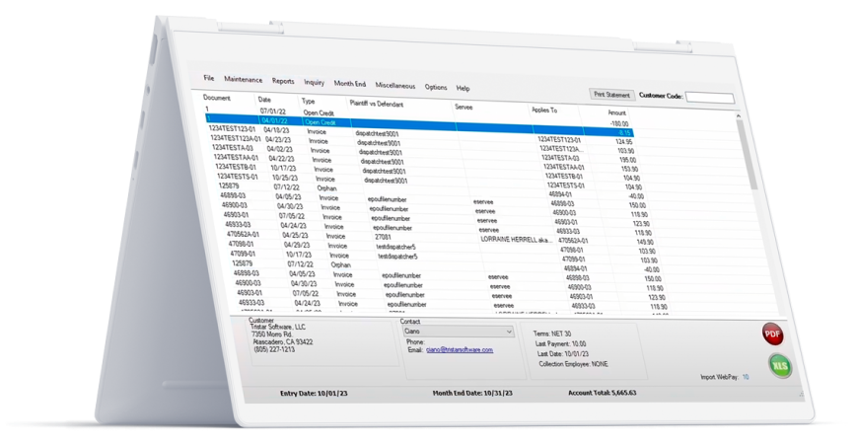Image resolution: width=855 pixels, height=446 pixels.
Task: Focus the Customer Code input field
Action: (x=710, y=98)
